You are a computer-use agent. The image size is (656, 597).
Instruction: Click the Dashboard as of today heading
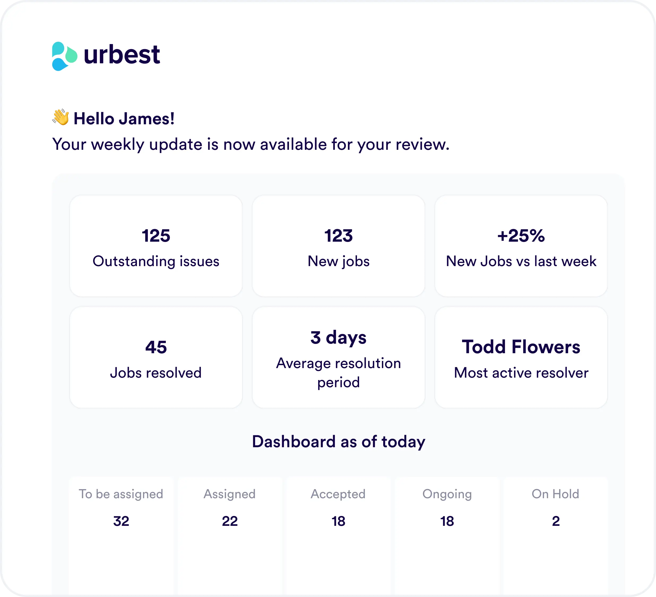[x=338, y=442]
